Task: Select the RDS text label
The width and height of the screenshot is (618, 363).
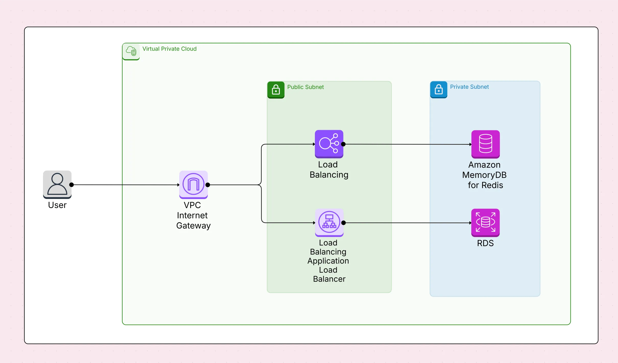Action: click(485, 243)
